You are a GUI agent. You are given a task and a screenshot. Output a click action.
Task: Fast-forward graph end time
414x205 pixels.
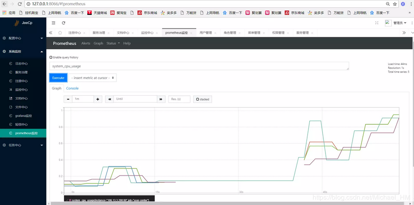coord(161,99)
